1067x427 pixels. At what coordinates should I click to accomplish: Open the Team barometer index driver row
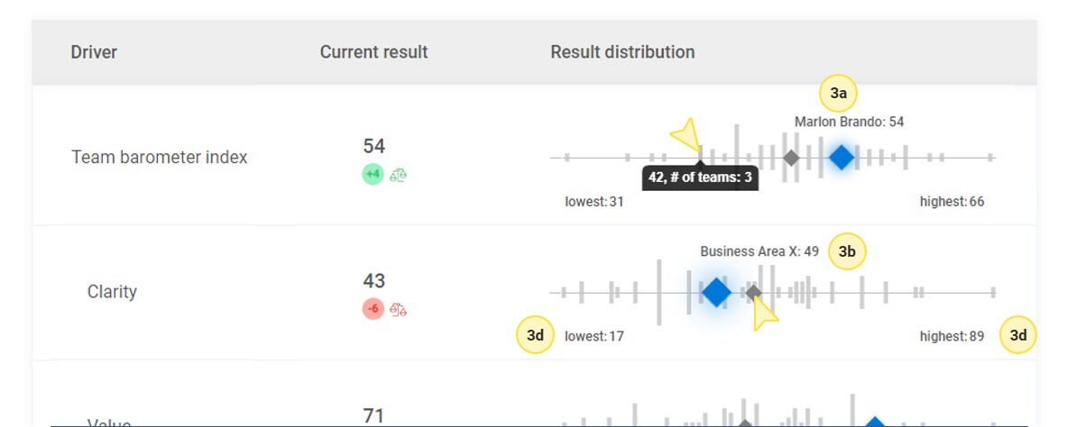[x=159, y=158]
